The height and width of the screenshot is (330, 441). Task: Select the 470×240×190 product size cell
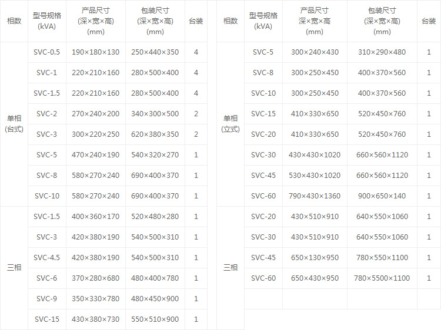(x=95, y=155)
